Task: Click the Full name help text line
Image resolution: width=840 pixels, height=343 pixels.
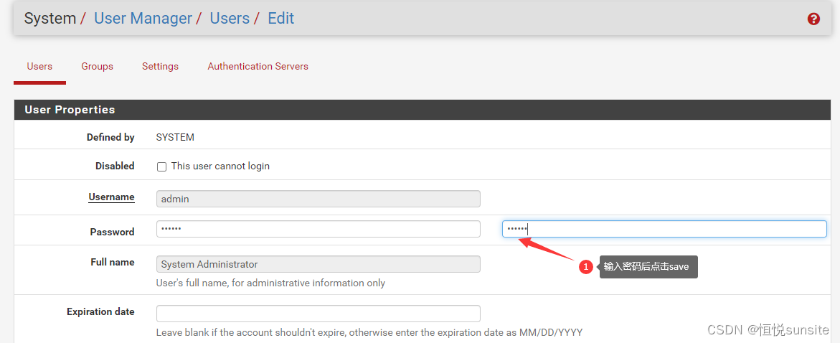Action: click(x=270, y=283)
